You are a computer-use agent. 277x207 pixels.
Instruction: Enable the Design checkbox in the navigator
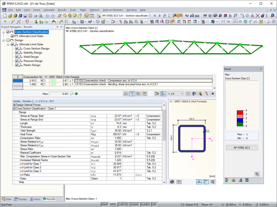pos(8,40)
